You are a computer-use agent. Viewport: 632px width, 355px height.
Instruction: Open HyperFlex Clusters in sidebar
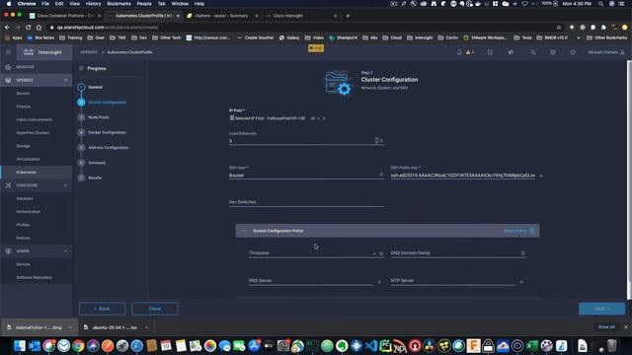[x=33, y=133]
